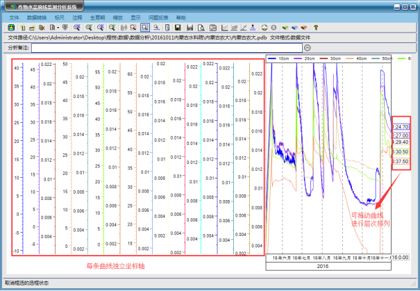Select the 24.70 curve value label

pyautogui.click(x=401, y=127)
